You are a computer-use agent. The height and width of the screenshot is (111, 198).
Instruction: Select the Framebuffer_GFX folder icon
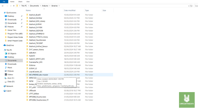coord(27,62)
